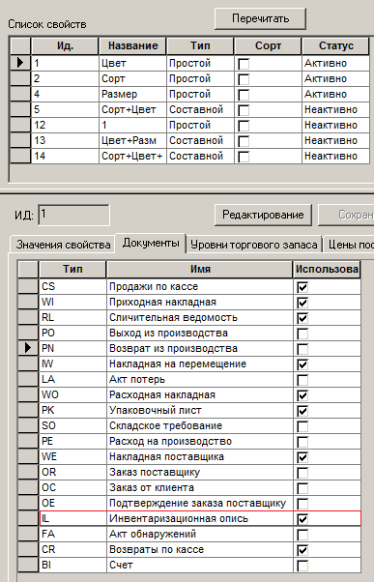Uncheck usage for Сличительная ведомость
Screen dimensions: 374x582
click(302, 318)
